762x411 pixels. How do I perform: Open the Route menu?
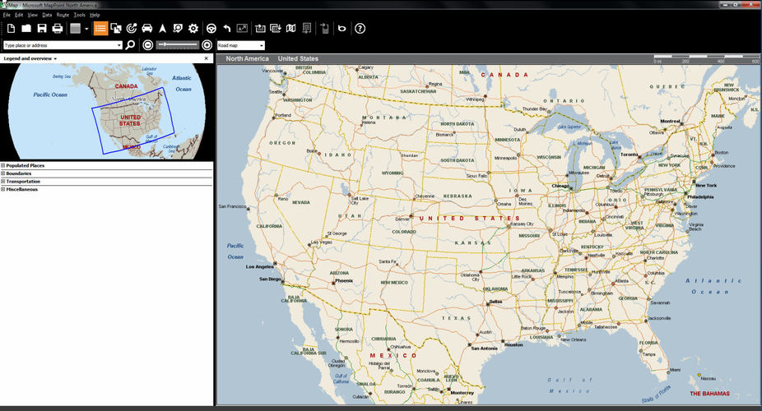pyautogui.click(x=63, y=15)
